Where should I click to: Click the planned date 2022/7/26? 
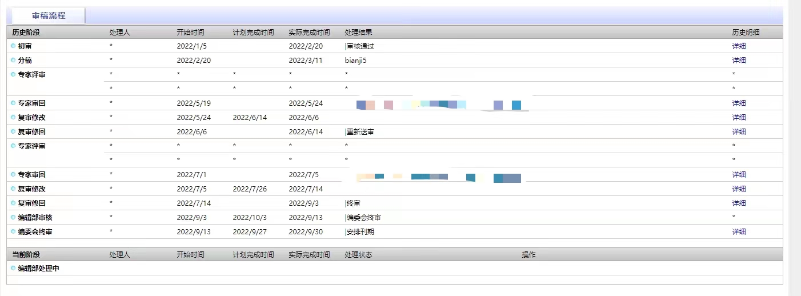(250, 189)
